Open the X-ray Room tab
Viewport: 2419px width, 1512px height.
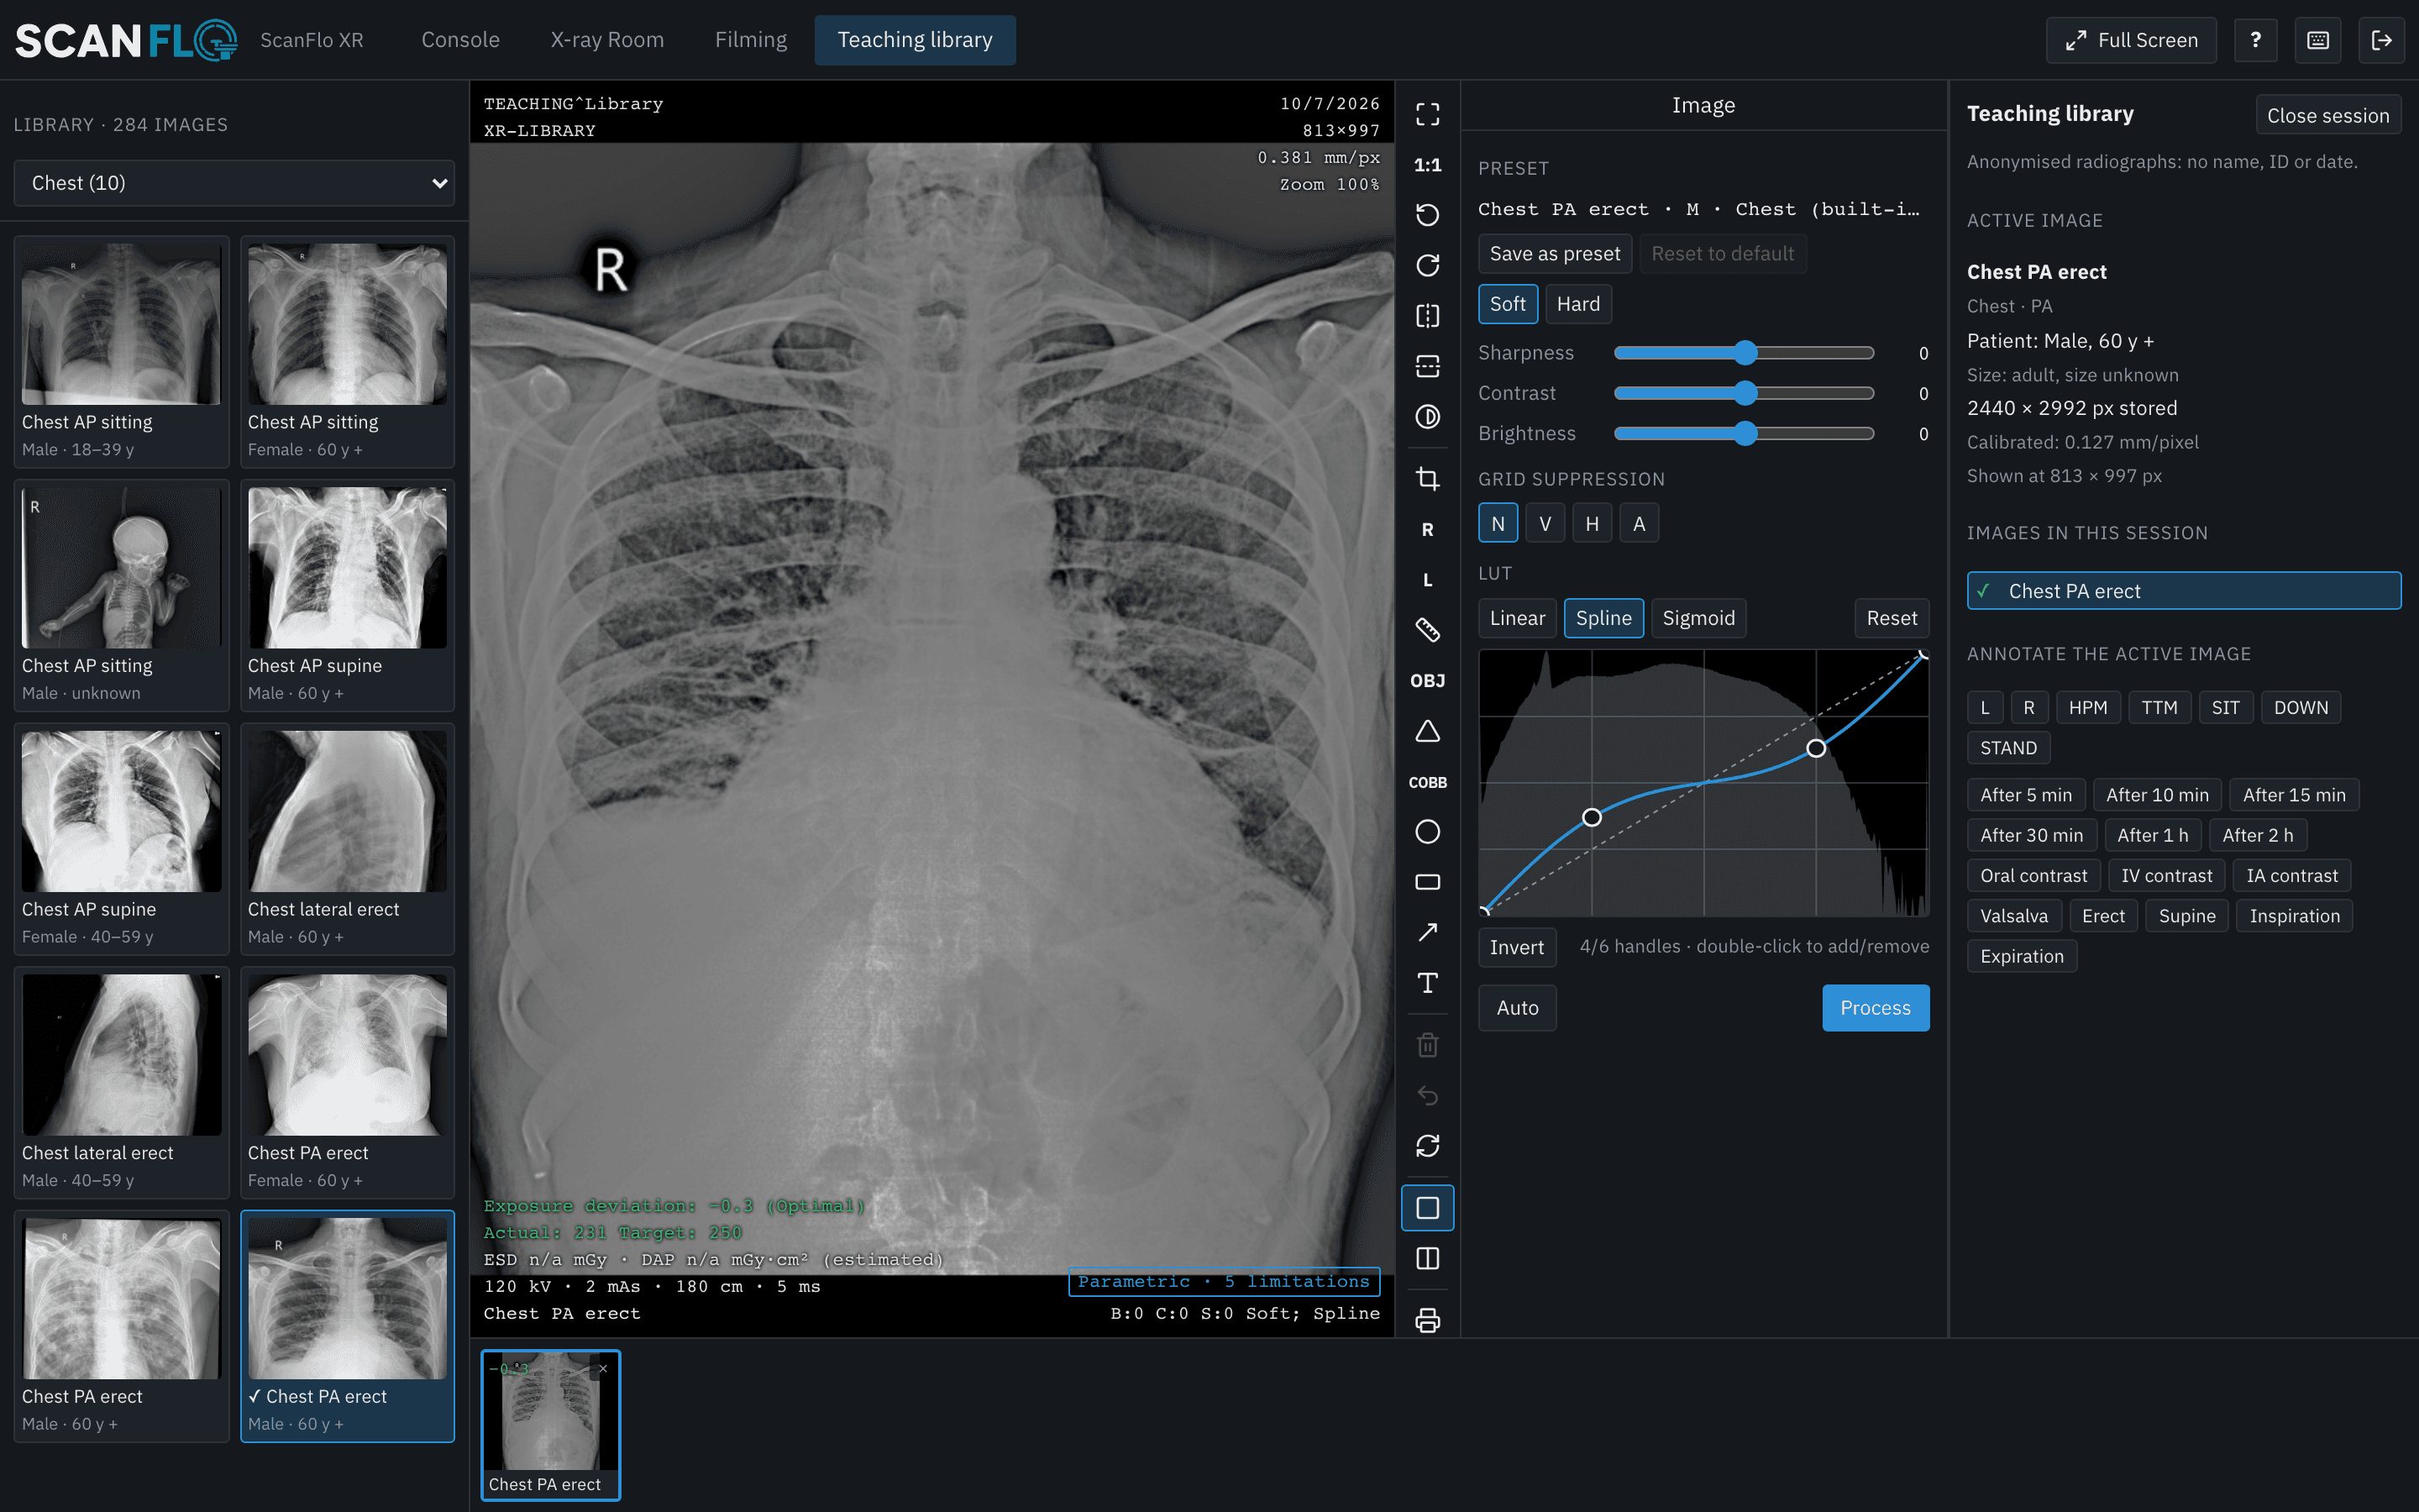pos(606,40)
